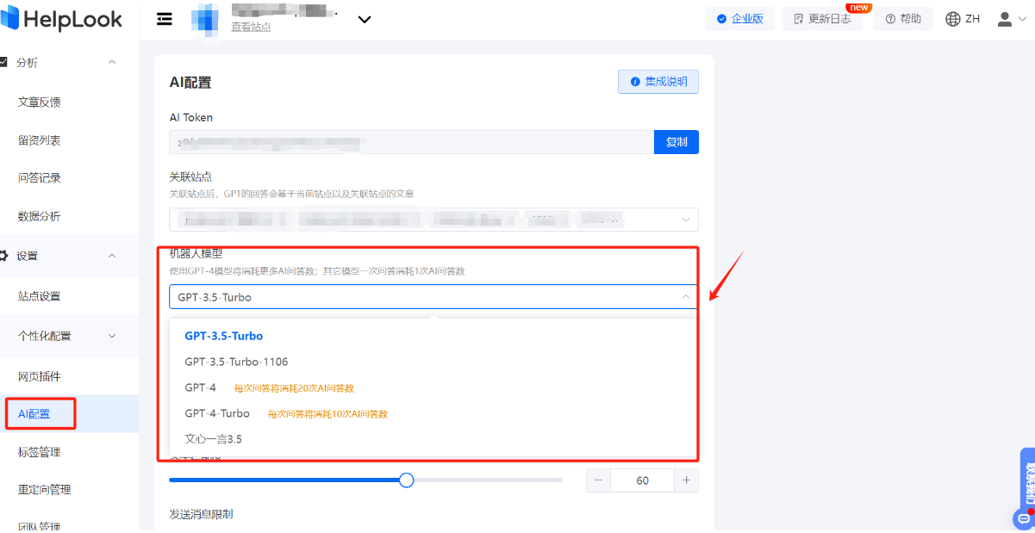The width and height of the screenshot is (1035, 533).
Task: Expand the 个性化配置 submenu chevron
Action: pyautogui.click(x=112, y=336)
